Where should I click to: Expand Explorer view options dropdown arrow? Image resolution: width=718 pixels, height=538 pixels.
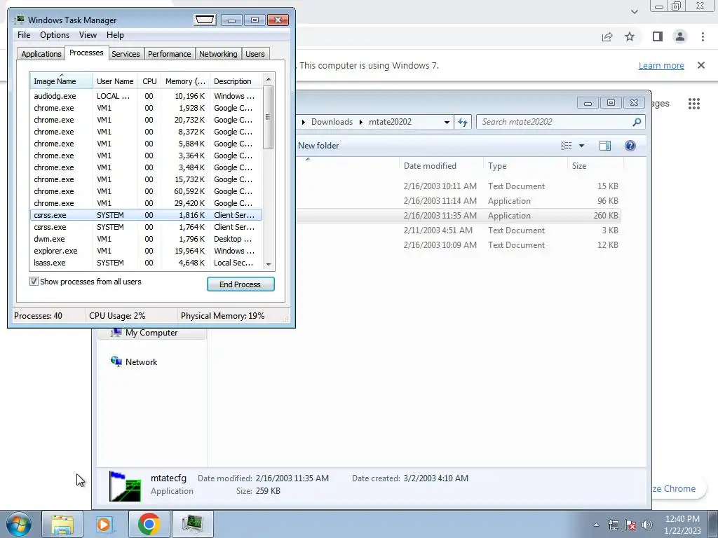581,146
